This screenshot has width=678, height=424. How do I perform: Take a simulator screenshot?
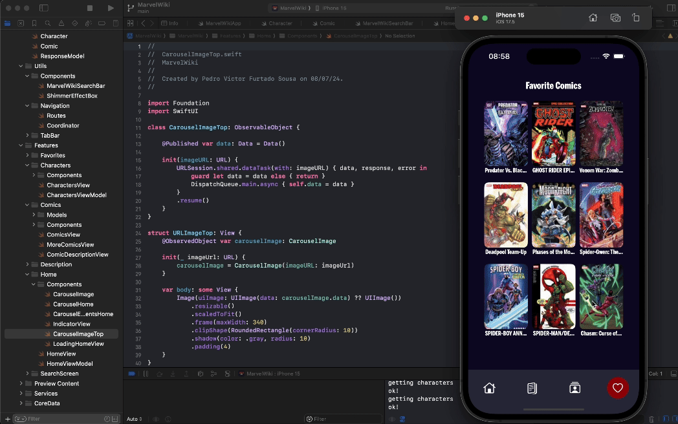point(615,17)
